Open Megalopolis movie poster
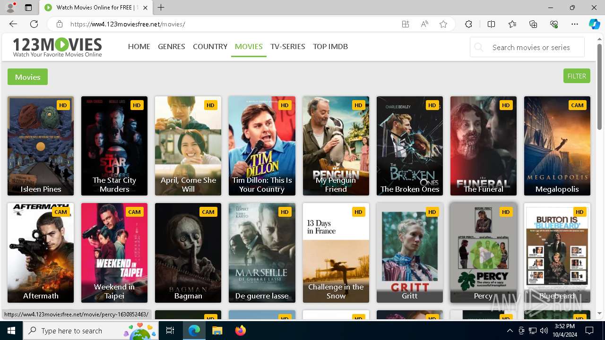This screenshot has height=340, width=605. click(557, 146)
